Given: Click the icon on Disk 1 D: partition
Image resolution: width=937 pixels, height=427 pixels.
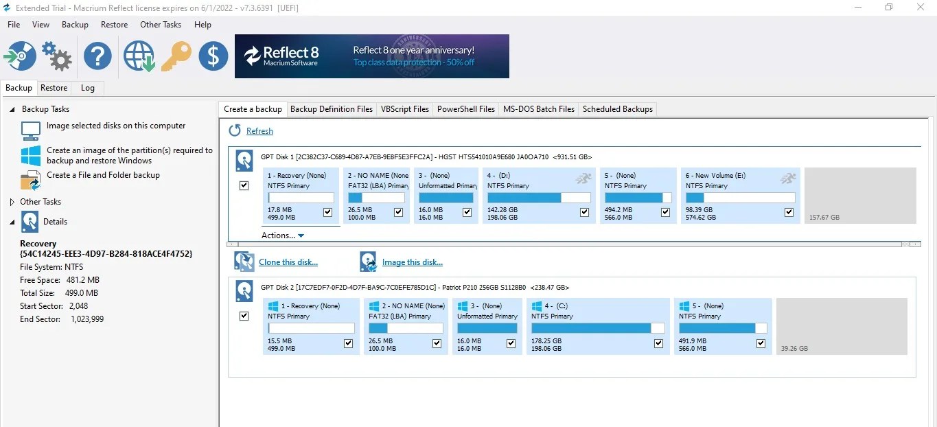Looking at the screenshot, I should click(583, 178).
